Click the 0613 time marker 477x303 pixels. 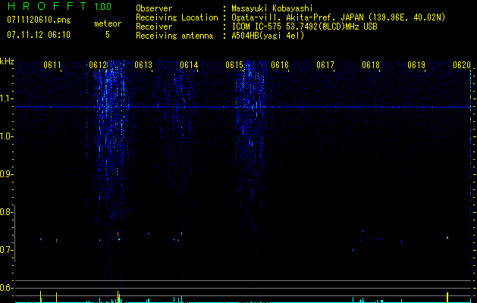(143, 65)
